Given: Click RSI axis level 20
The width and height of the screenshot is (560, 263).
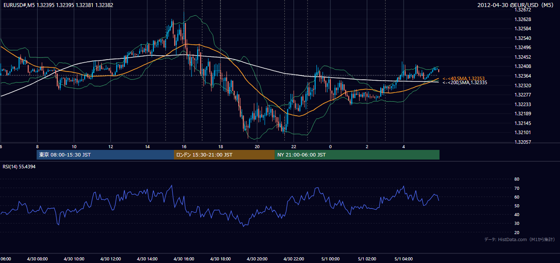Looking at the screenshot, I should (517, 232).
